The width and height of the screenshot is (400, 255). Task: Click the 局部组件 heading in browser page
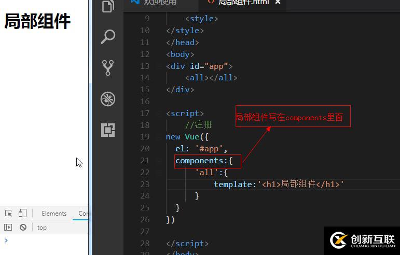click(37, 21)
